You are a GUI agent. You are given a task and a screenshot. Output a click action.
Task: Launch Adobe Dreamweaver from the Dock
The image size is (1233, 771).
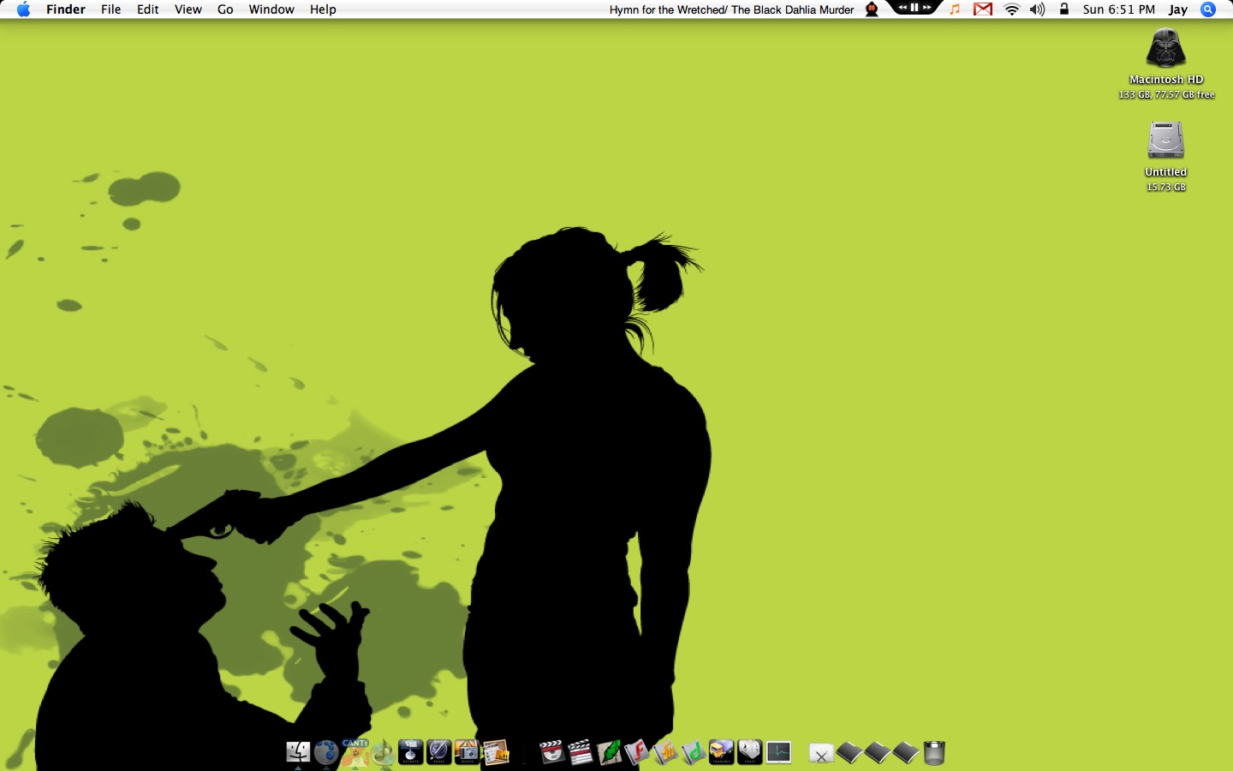point(694,752)
